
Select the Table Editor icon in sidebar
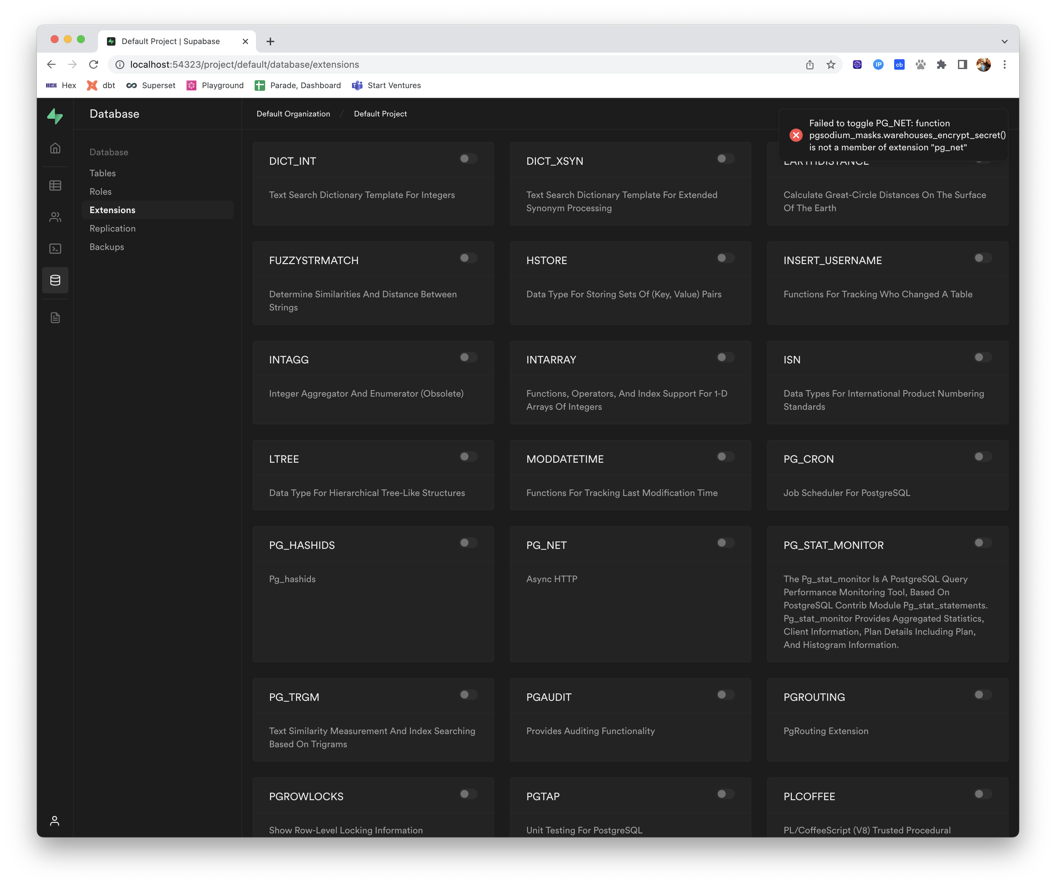pos(55,185)
